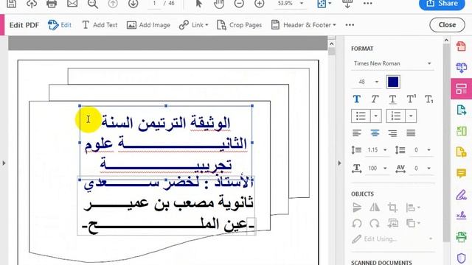This screenshot has width=472, height=265.
Task: Expand the left navigation pane arrow
Action: coord(4,163)
